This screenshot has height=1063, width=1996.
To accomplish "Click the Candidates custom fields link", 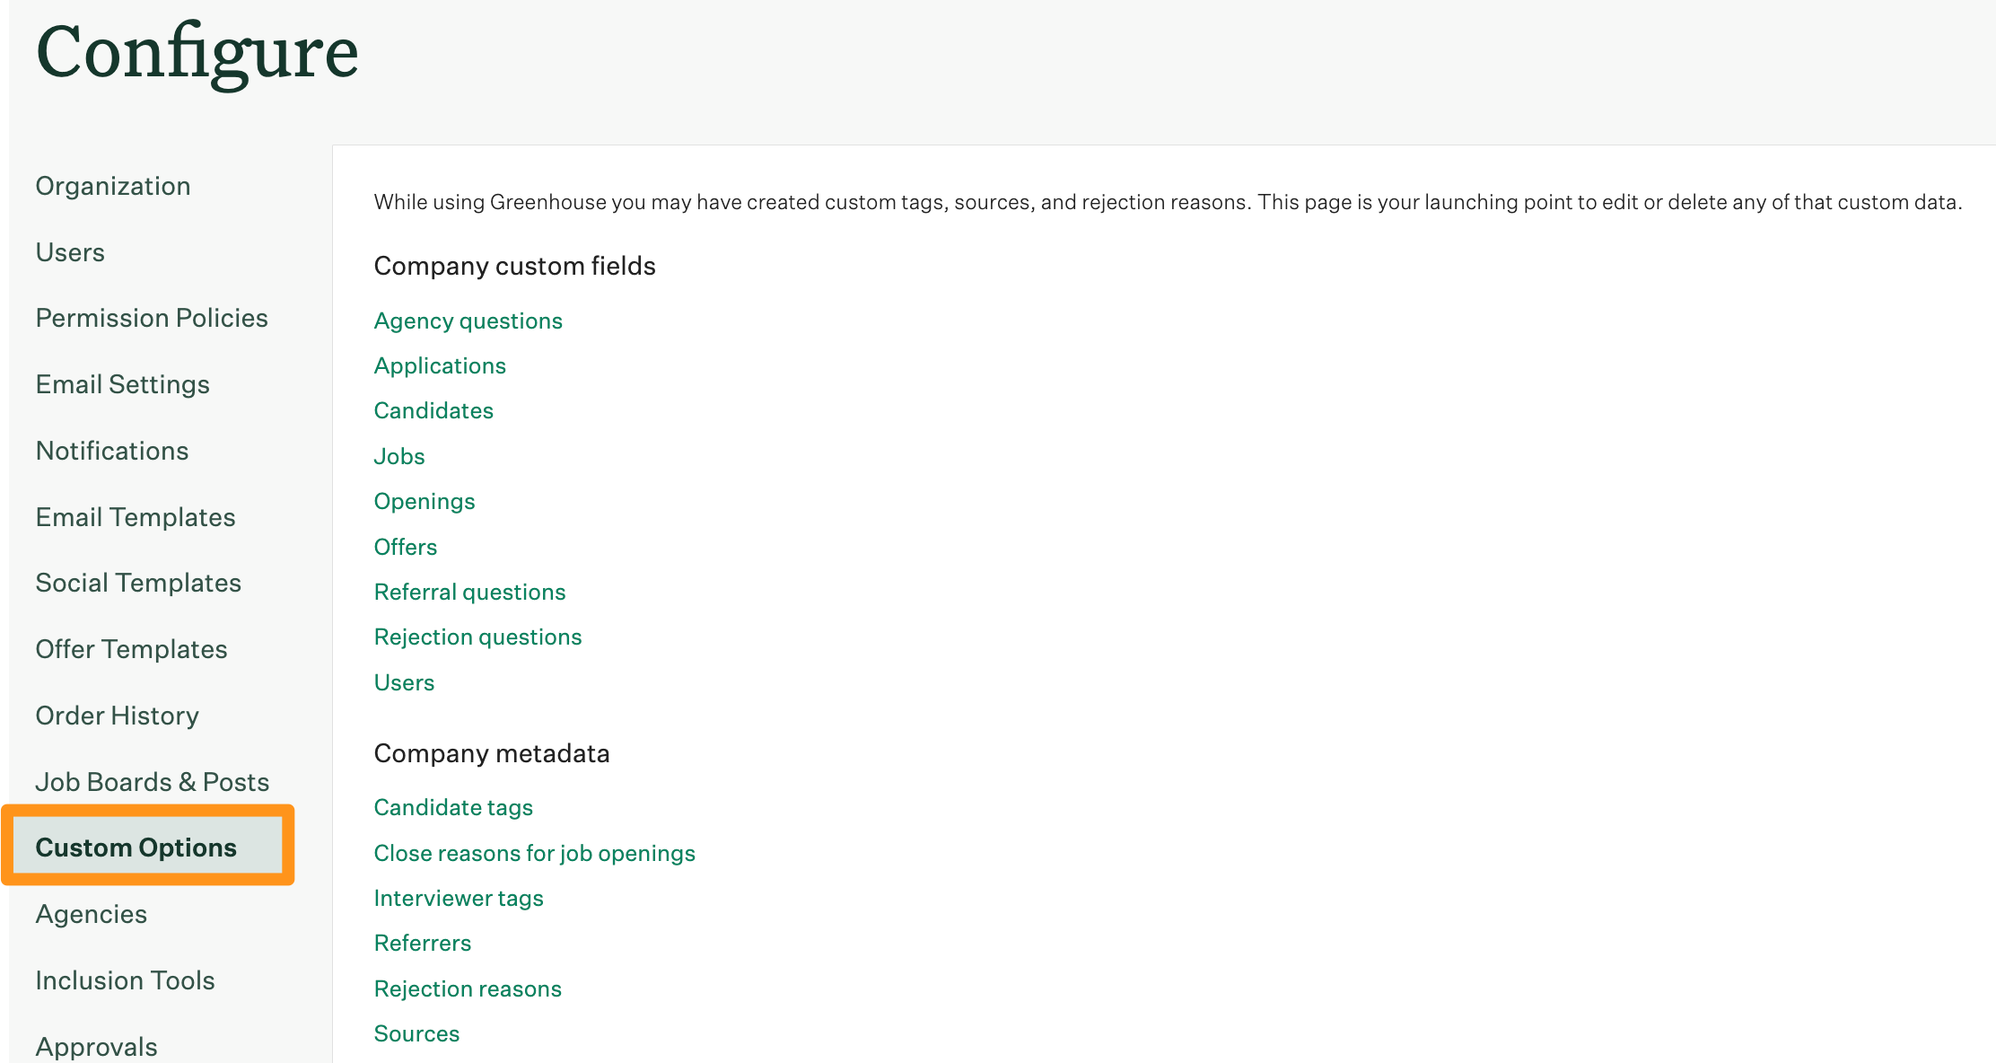I will point(433,410).
